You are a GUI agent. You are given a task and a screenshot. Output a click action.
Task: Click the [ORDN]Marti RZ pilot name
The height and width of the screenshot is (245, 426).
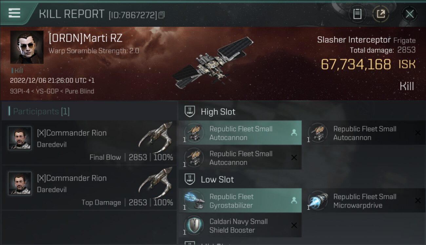pos(85,38)
